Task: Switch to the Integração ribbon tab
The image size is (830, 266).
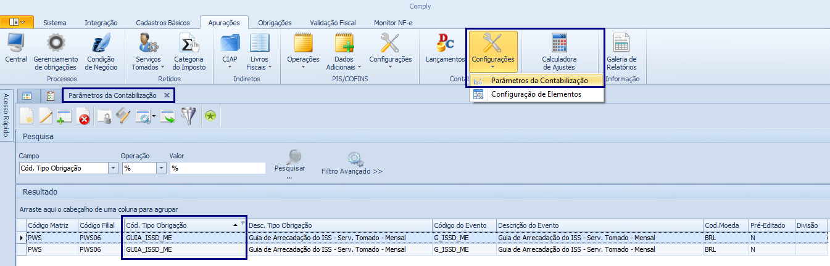Action: [x=101, y=23]
